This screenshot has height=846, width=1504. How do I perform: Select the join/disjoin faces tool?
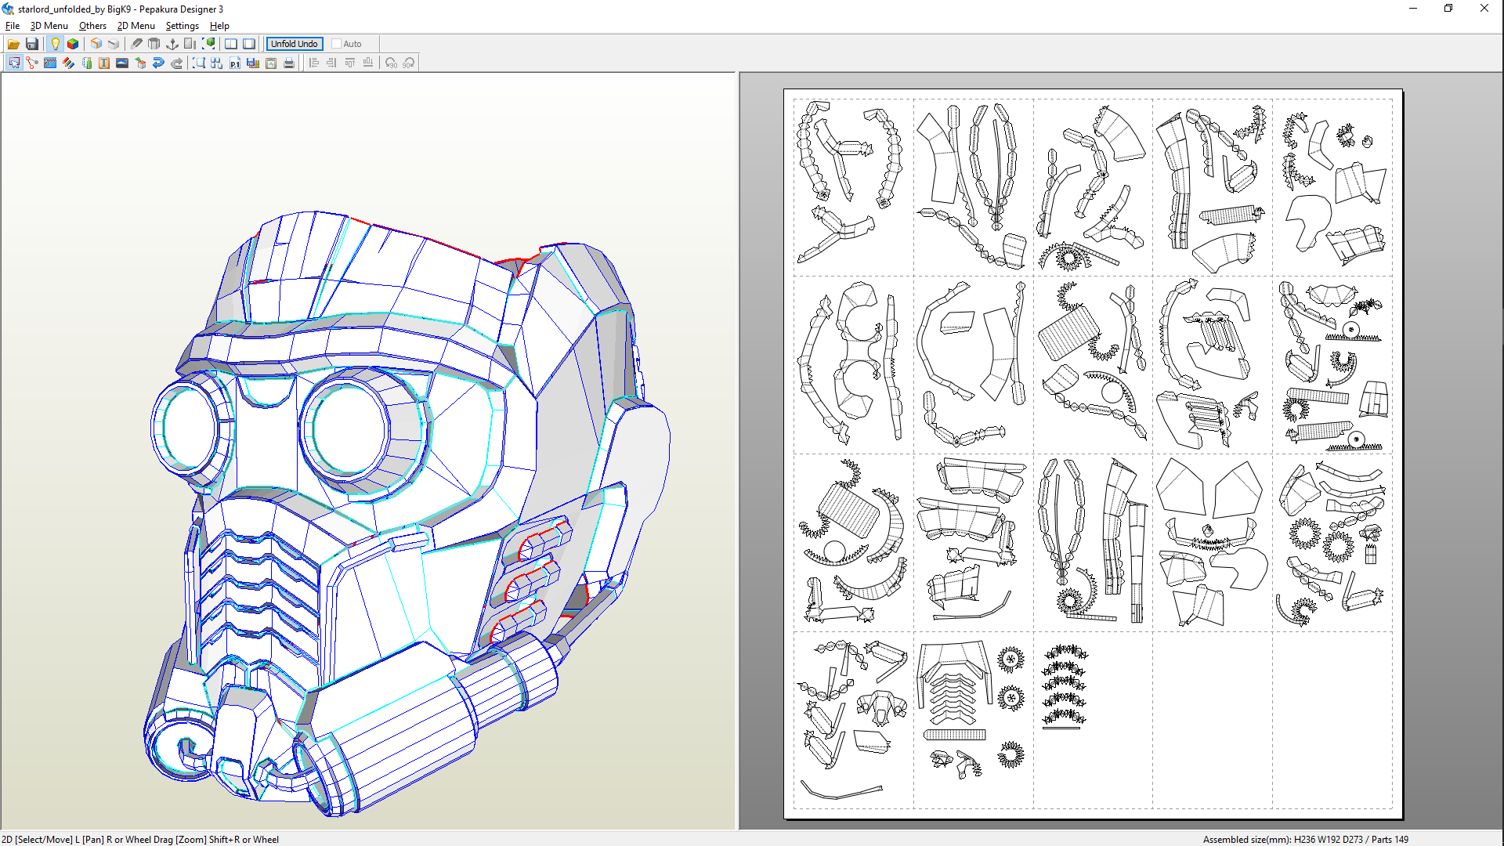32,63
